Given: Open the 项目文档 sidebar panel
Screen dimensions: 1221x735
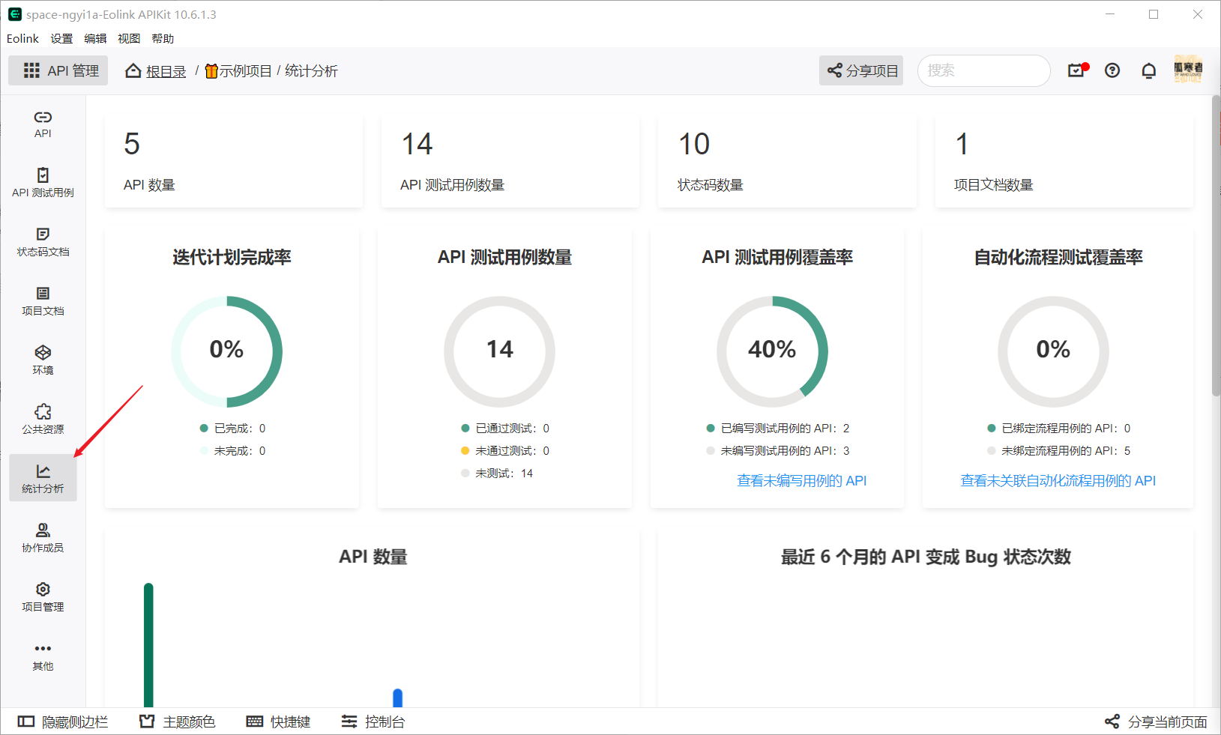Looking at the screenshot, I should pyautogui.click(x=43, y=301).
